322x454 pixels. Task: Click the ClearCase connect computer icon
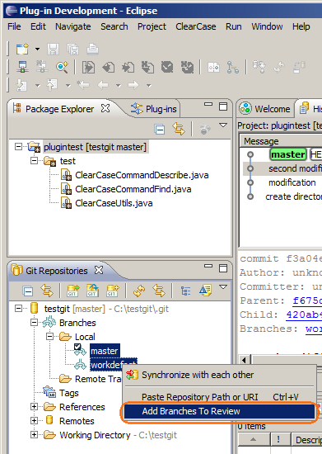(22, 67)
